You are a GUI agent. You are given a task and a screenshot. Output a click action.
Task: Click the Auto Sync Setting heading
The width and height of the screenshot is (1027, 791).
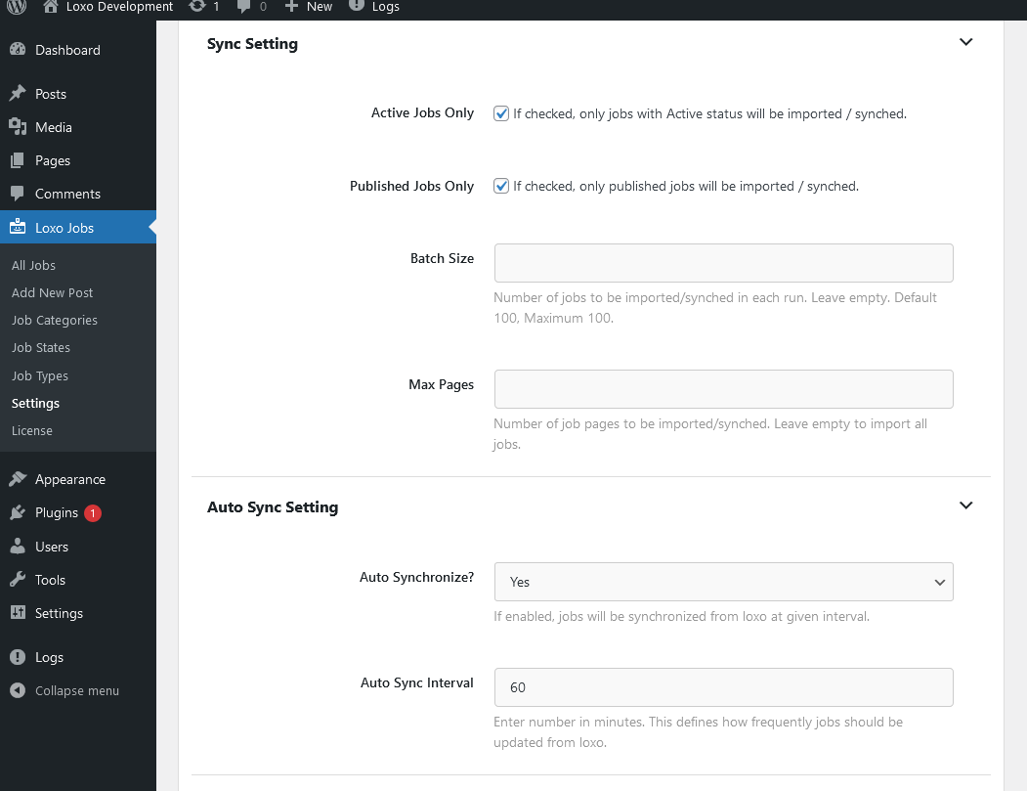point(273,507)
